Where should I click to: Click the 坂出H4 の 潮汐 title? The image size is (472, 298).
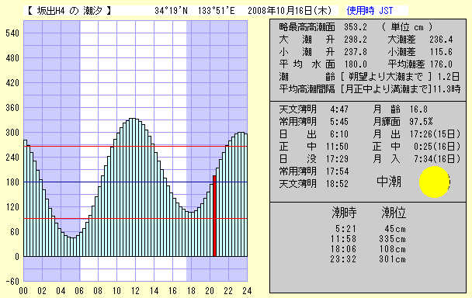(70, 11)
